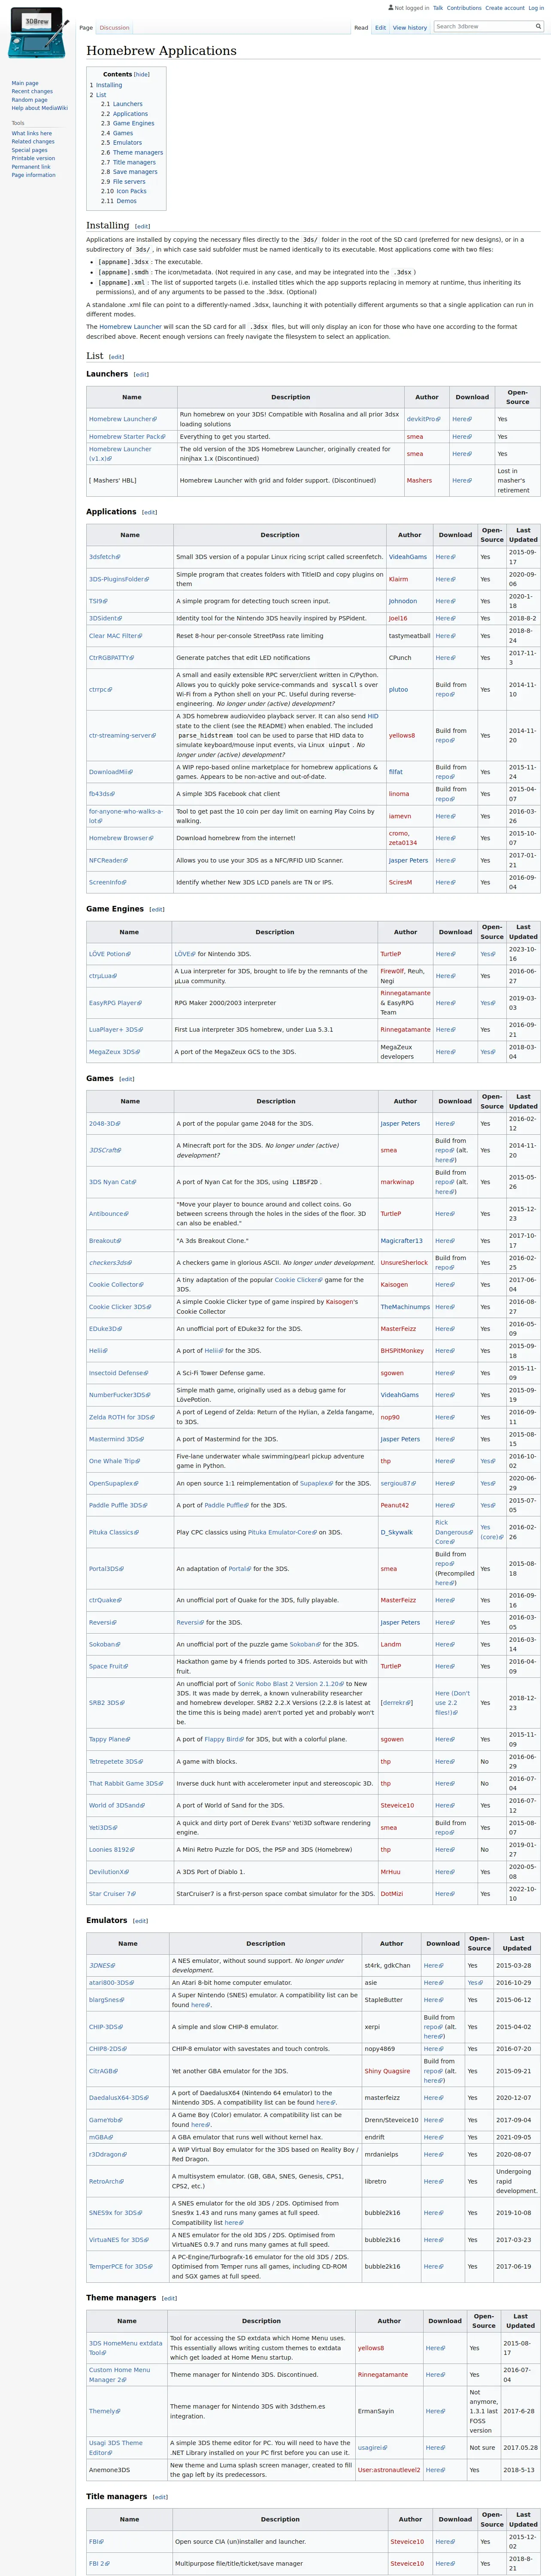The width and height of the screenshot is (551, 2576).
Task: Select the Page tab
Action: click(x=86, y=28)
